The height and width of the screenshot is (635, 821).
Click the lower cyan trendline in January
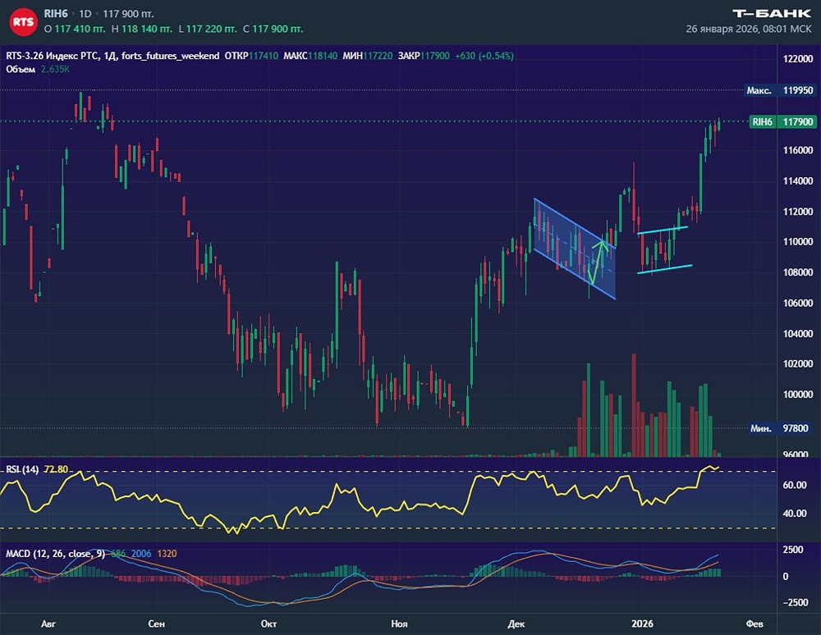pos(664,269)
